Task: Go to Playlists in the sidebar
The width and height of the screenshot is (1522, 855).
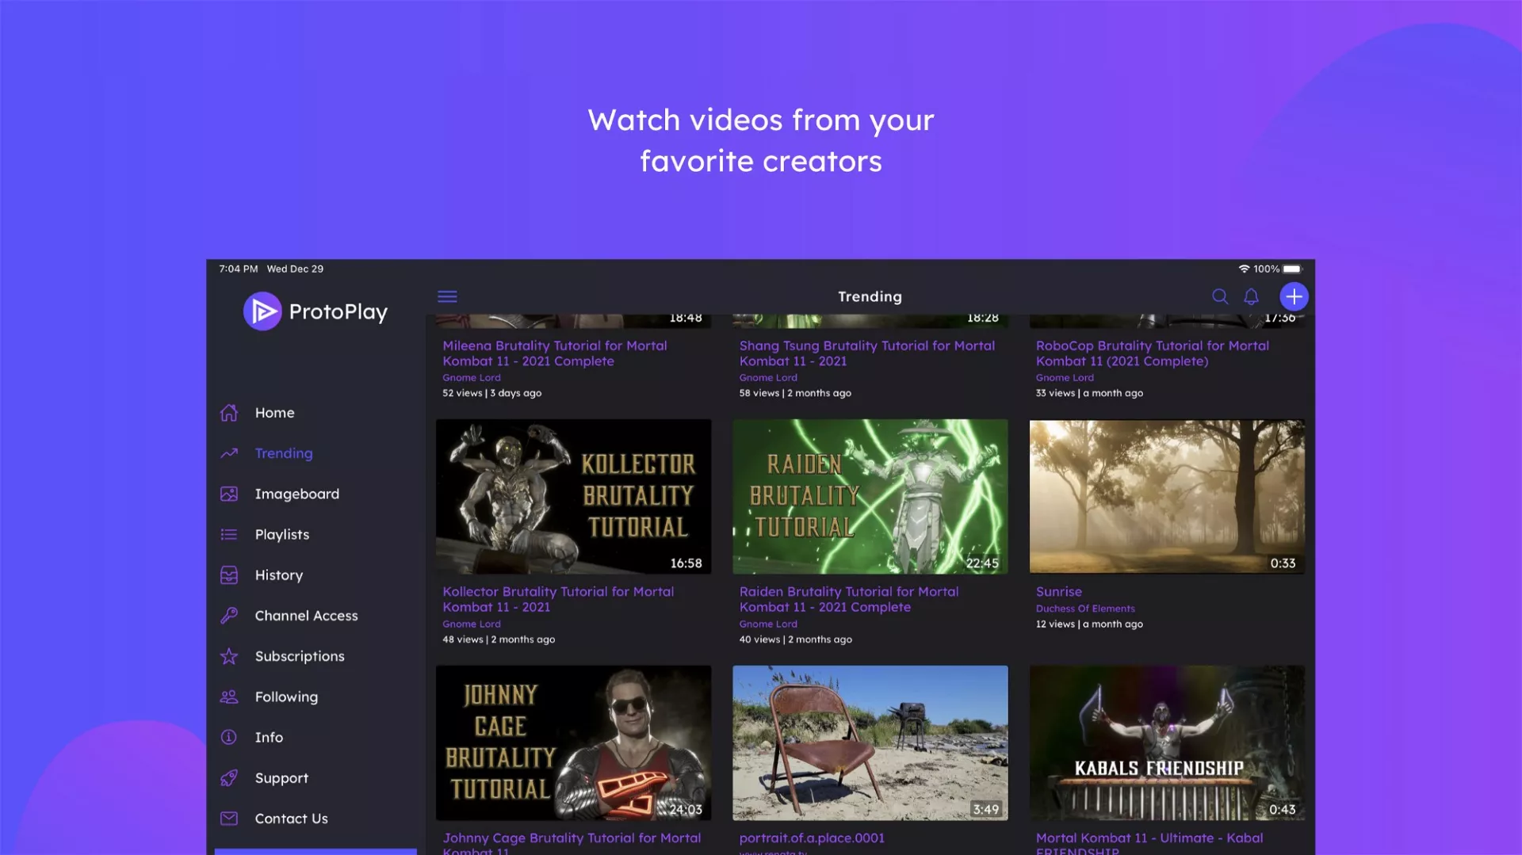Action: [281, 535]
